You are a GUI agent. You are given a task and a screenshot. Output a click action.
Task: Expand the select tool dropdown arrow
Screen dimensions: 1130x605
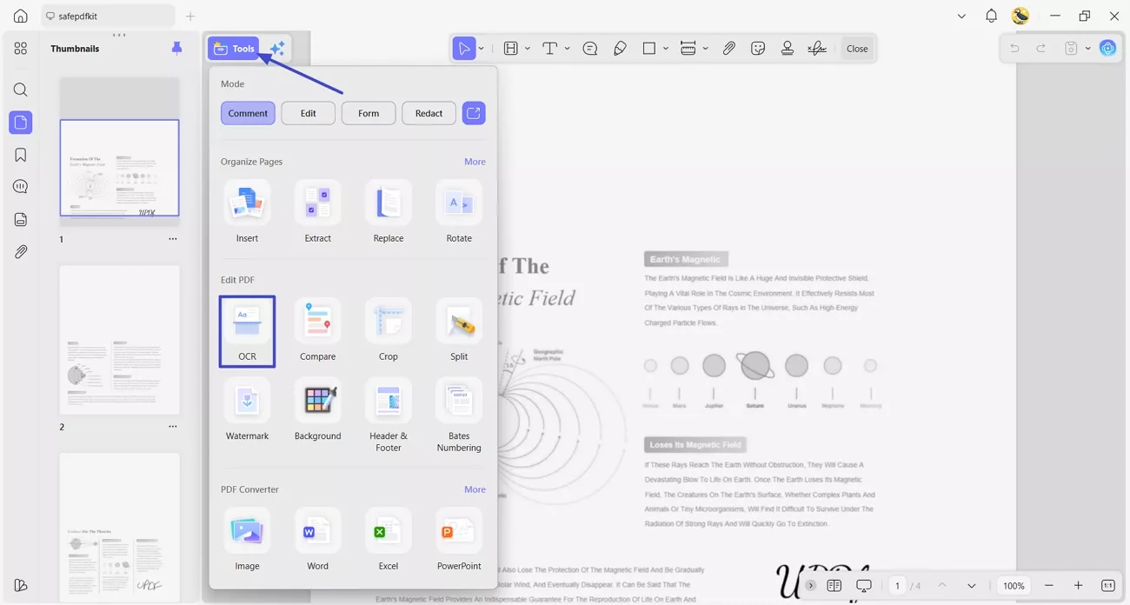(481, 49)
